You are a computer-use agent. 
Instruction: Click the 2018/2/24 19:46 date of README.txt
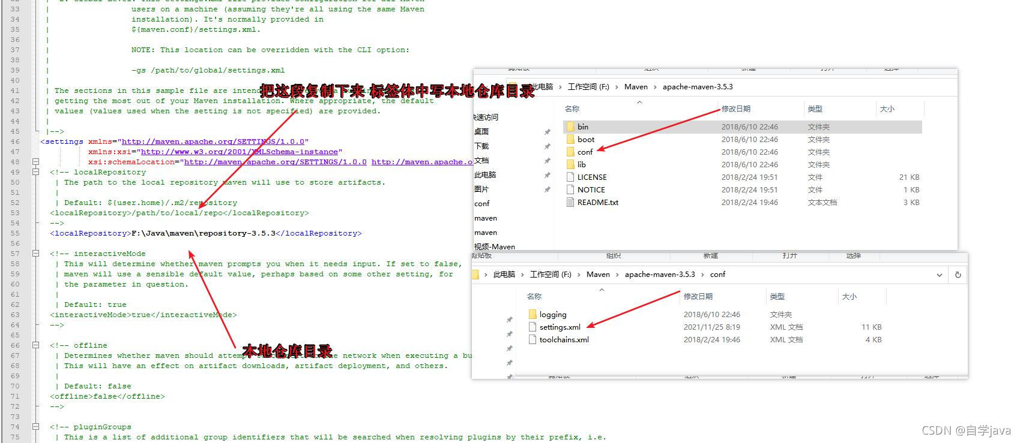pyautogui.click(x=750, y=202)
